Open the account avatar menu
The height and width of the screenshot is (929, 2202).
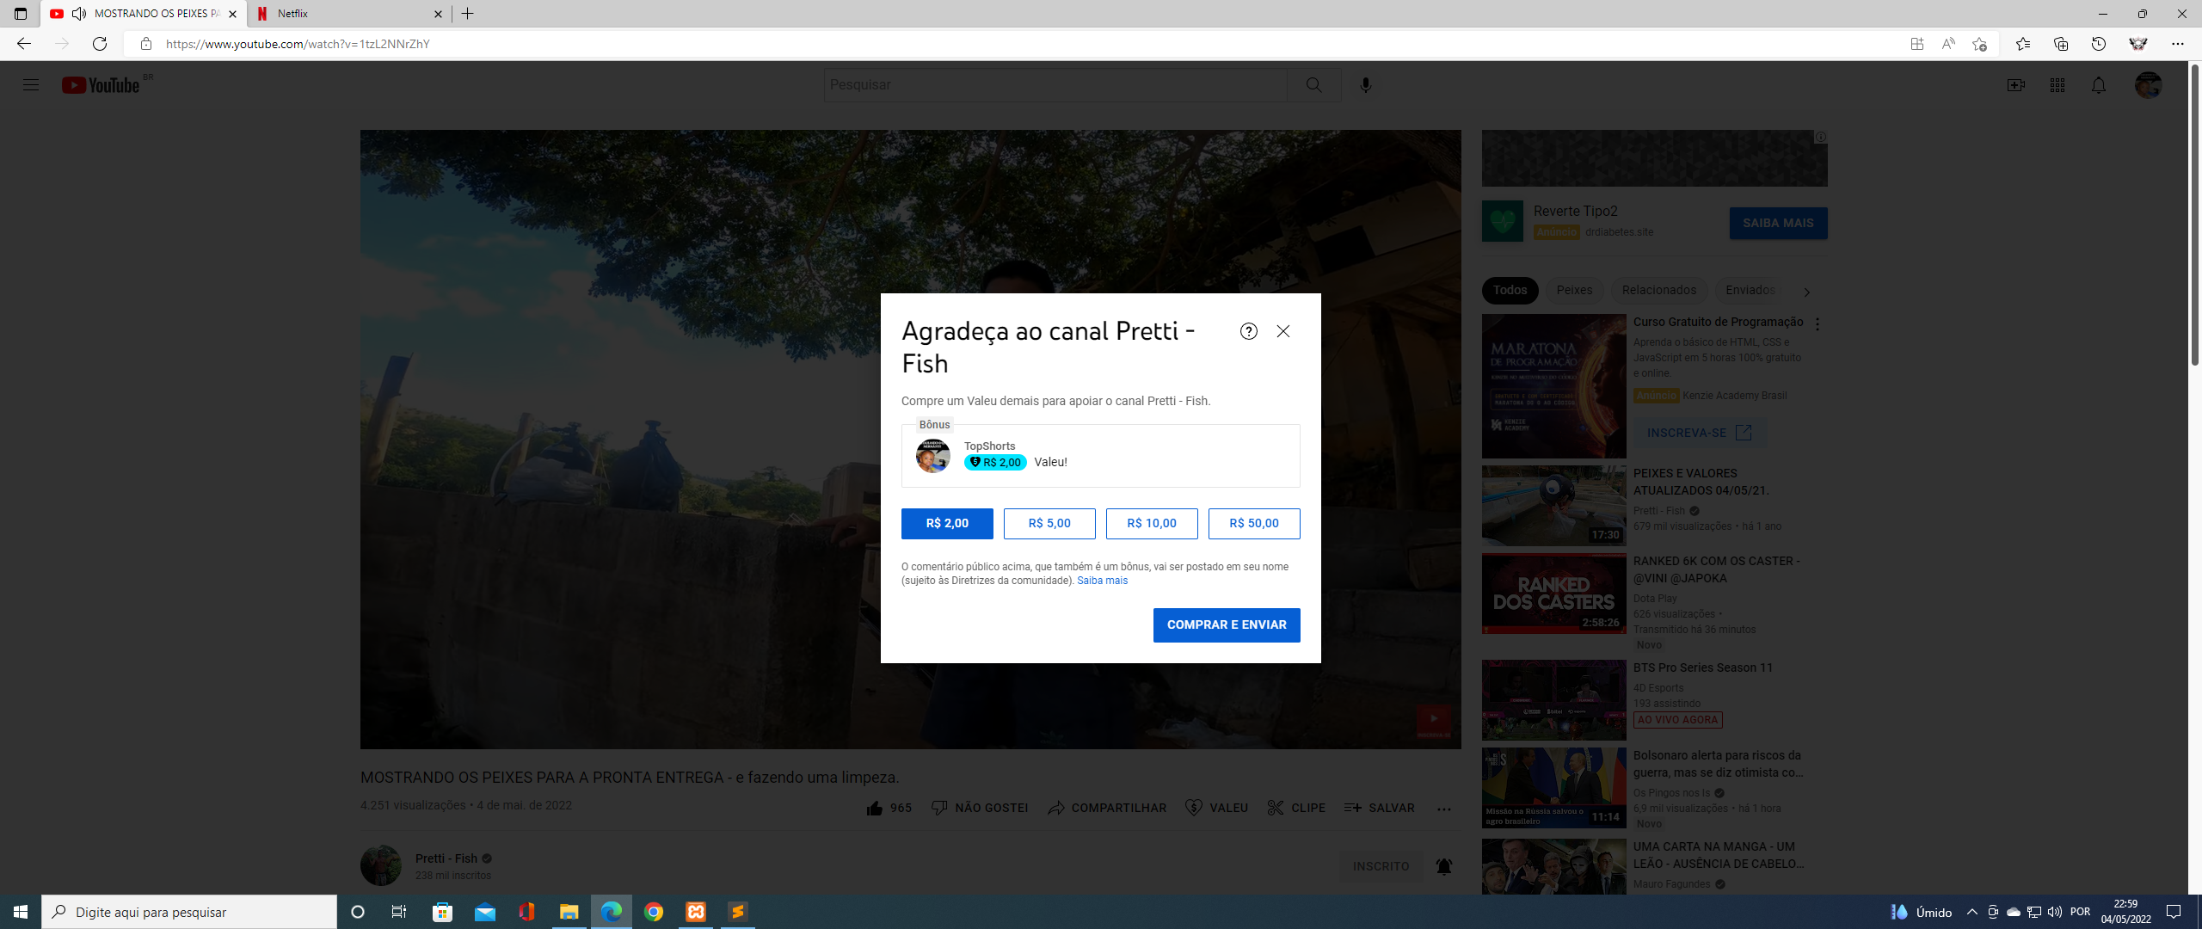point(2148,85)
